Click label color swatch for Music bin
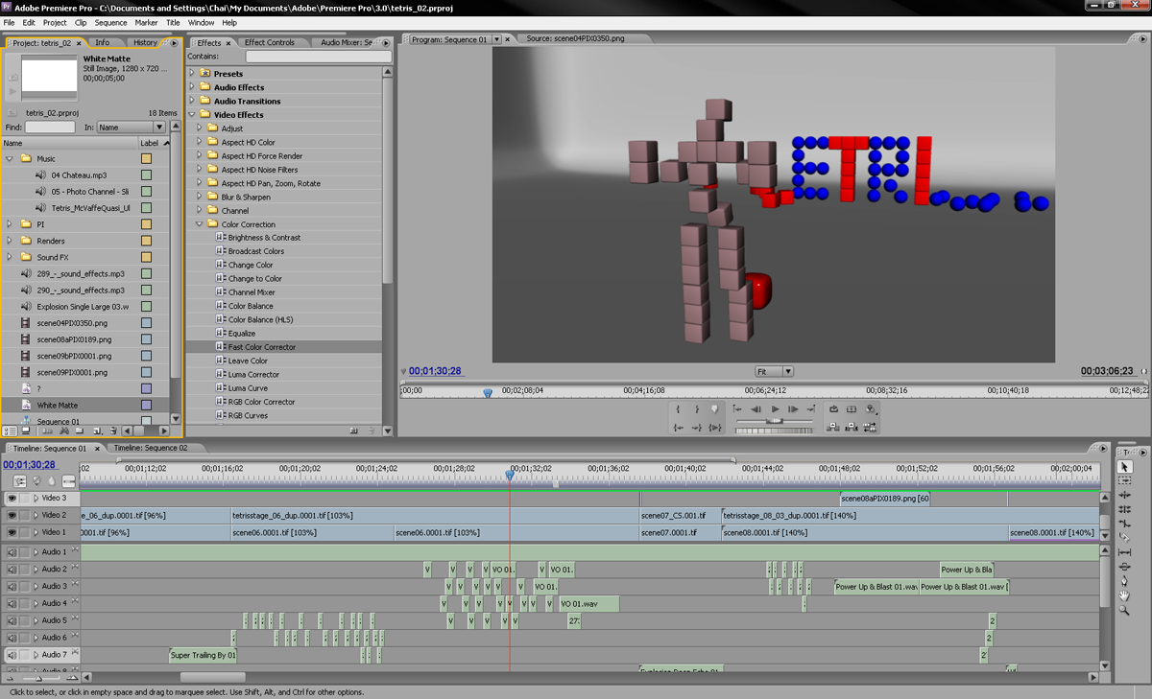 click(x=146, y=158)
